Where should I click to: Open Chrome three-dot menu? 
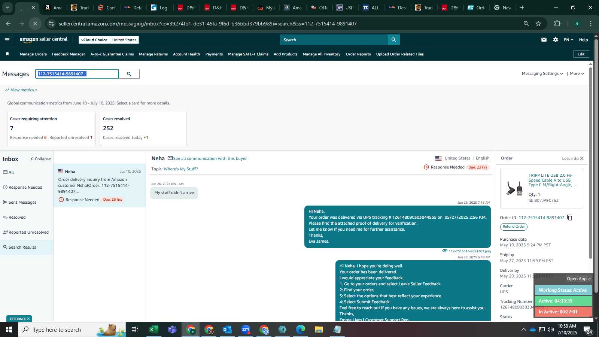pyautogui.click(x=591, y=24)
